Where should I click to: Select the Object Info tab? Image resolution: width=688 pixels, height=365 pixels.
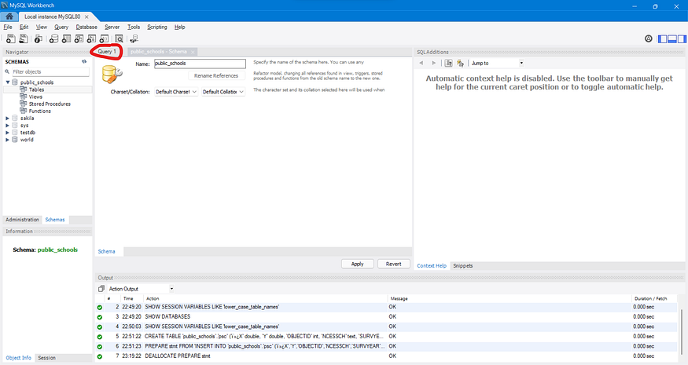(18, 358)
